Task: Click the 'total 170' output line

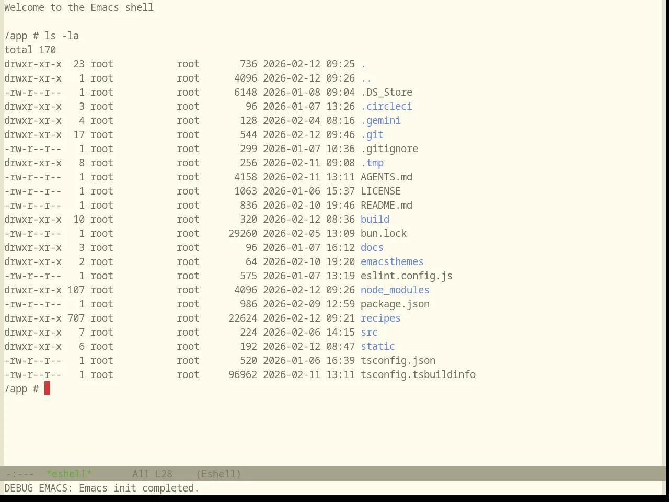Action: tap(30, 50)
